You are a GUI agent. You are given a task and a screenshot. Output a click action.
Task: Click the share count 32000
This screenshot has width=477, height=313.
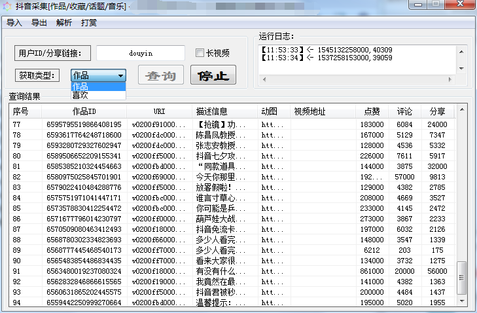(x=438, y=166)
